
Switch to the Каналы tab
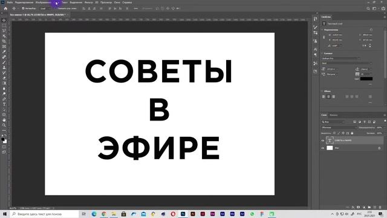[333, 115]
